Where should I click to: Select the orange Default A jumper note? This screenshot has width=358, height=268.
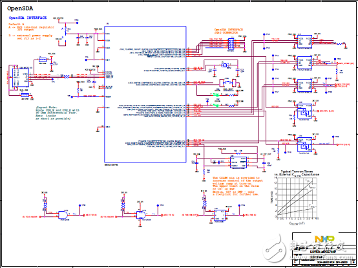click(x=31, y=31)
